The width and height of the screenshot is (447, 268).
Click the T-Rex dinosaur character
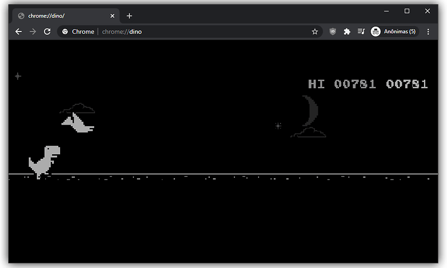(x=45, y=162)
